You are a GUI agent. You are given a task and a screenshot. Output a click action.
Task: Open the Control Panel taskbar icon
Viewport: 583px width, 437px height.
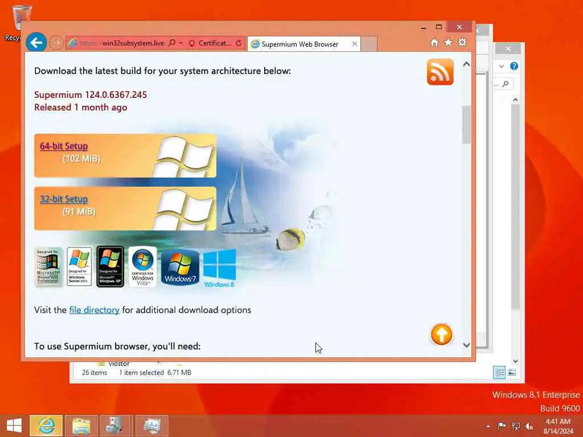tap(115, 426)
